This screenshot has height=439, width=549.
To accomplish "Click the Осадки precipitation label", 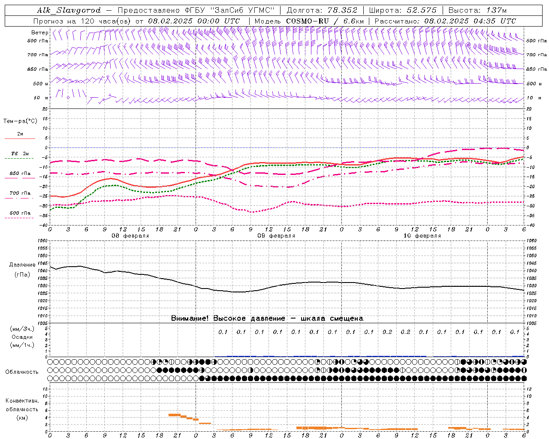I will click(22, 337).
